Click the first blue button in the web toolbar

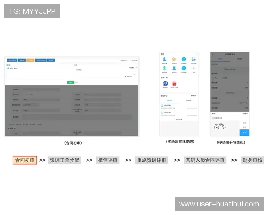(x=12, y=60)
